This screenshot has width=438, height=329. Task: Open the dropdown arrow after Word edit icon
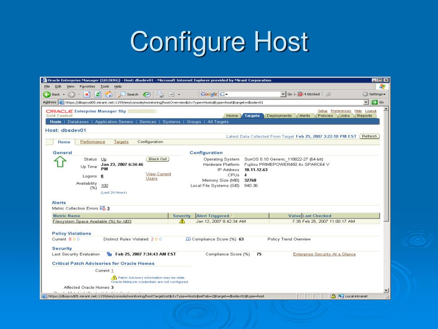tap(179, 95)
